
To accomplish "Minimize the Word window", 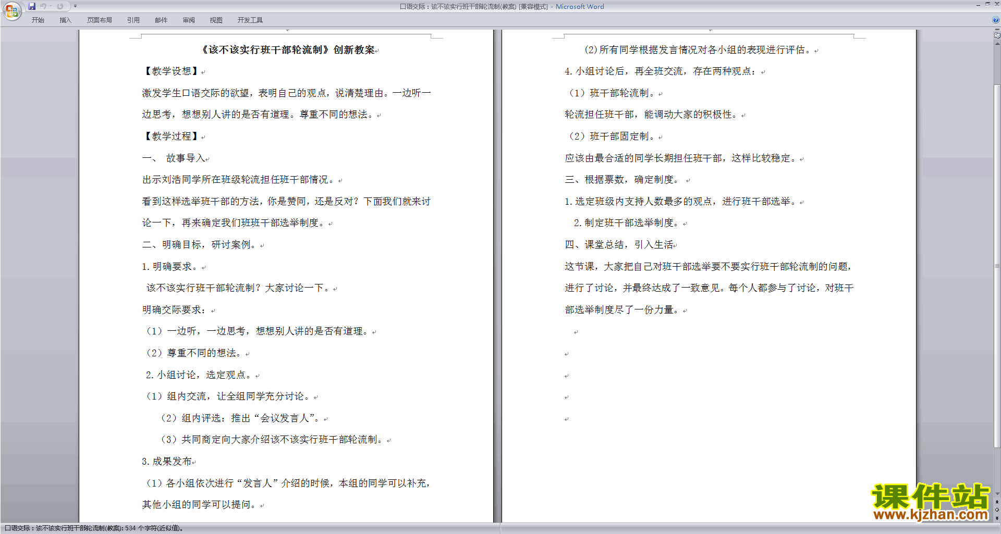I will pyautogui.click(x=978, y=5).
